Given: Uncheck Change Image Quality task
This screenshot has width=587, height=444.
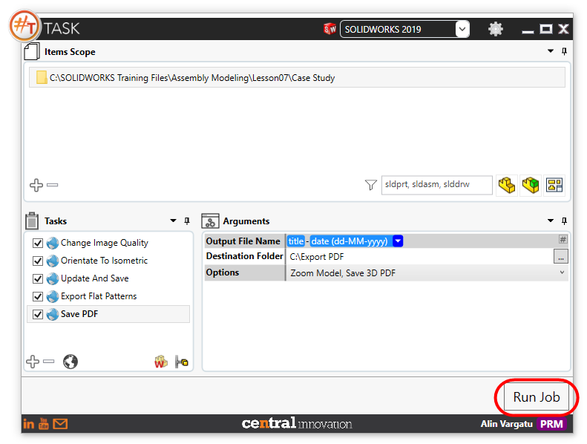Looking at the screenshot, I should (x=38, y=243).
